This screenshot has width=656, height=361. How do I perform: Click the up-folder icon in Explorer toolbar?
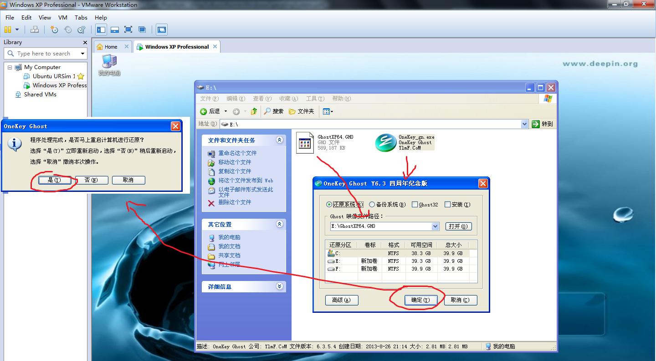point(254,111)
